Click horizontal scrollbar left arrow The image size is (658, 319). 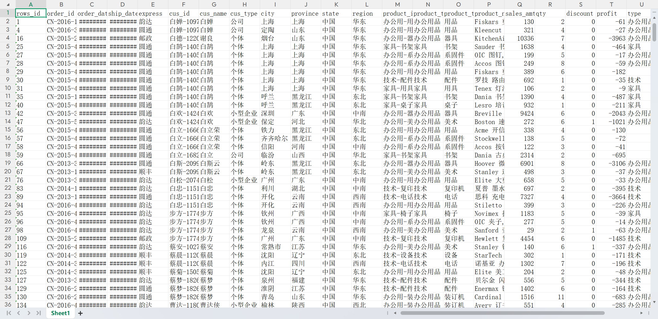pos(395,313)
